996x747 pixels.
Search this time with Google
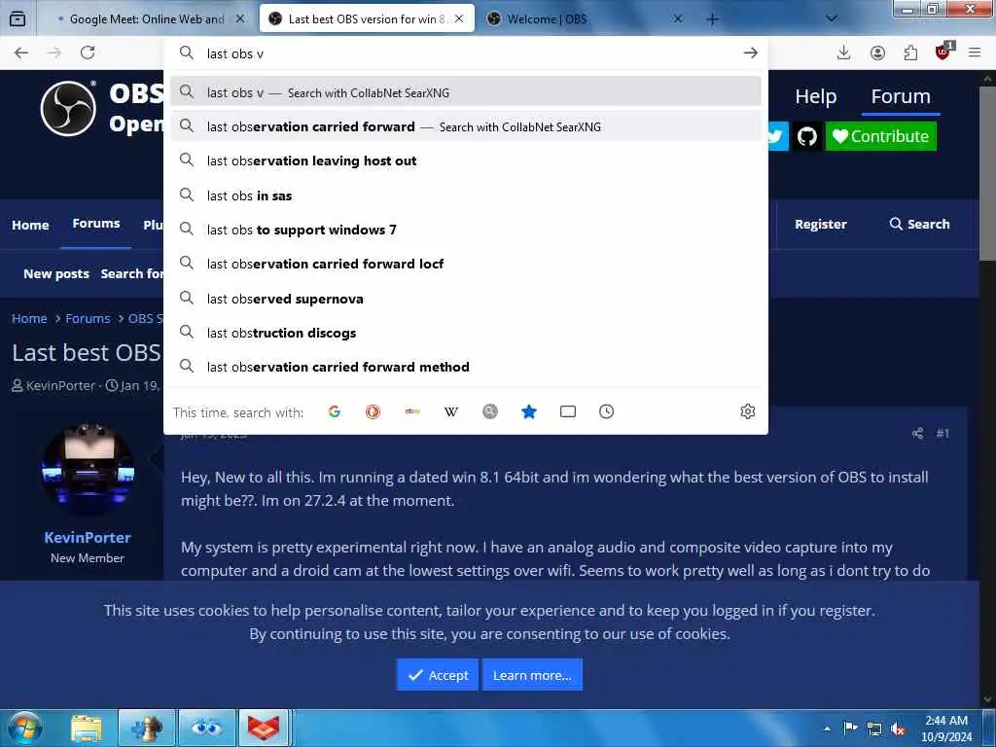[x=335, y=411]
